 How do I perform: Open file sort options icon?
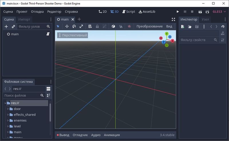coord(48,96)
